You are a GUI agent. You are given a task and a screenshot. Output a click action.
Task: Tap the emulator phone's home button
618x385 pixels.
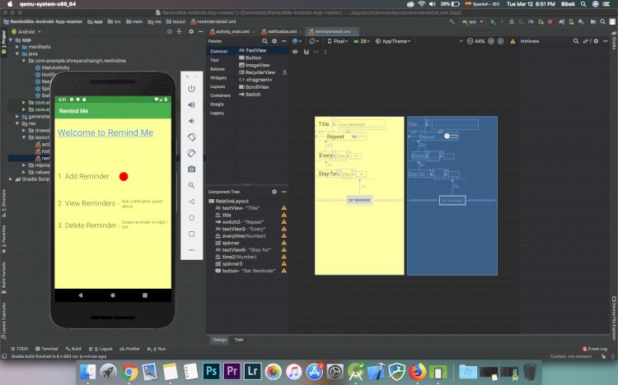[x=113, y=295]
